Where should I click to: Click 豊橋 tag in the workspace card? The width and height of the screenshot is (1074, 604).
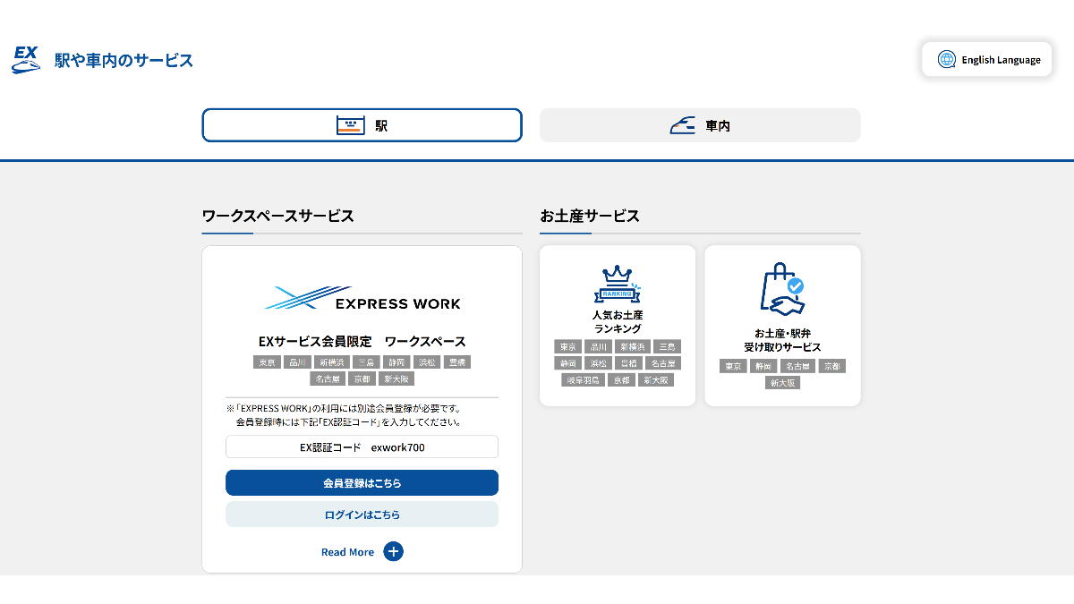tap(456, 362)
